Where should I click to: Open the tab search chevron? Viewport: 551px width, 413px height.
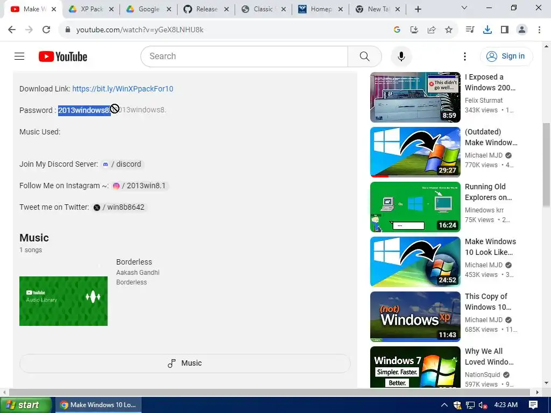(x=464, y=8)
